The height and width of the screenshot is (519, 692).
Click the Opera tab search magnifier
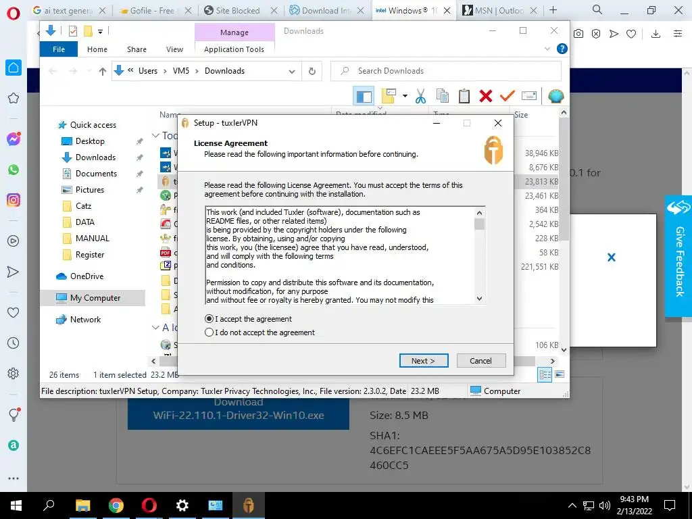597,9
